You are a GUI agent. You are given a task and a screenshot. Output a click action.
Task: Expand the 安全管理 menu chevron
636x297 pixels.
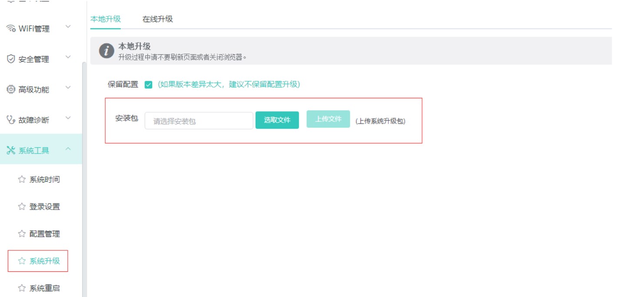click(x=68, y=57)
